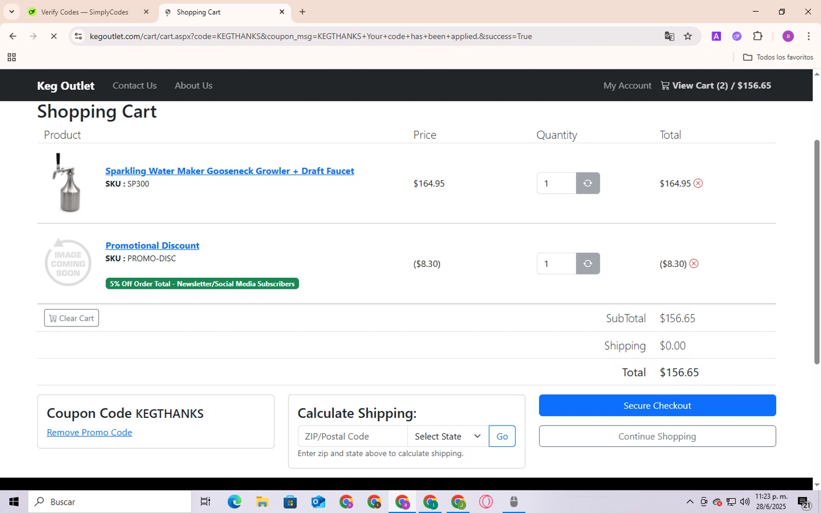Open the Chrome profile avatar
821x513 pixels.
pos(788,36)
